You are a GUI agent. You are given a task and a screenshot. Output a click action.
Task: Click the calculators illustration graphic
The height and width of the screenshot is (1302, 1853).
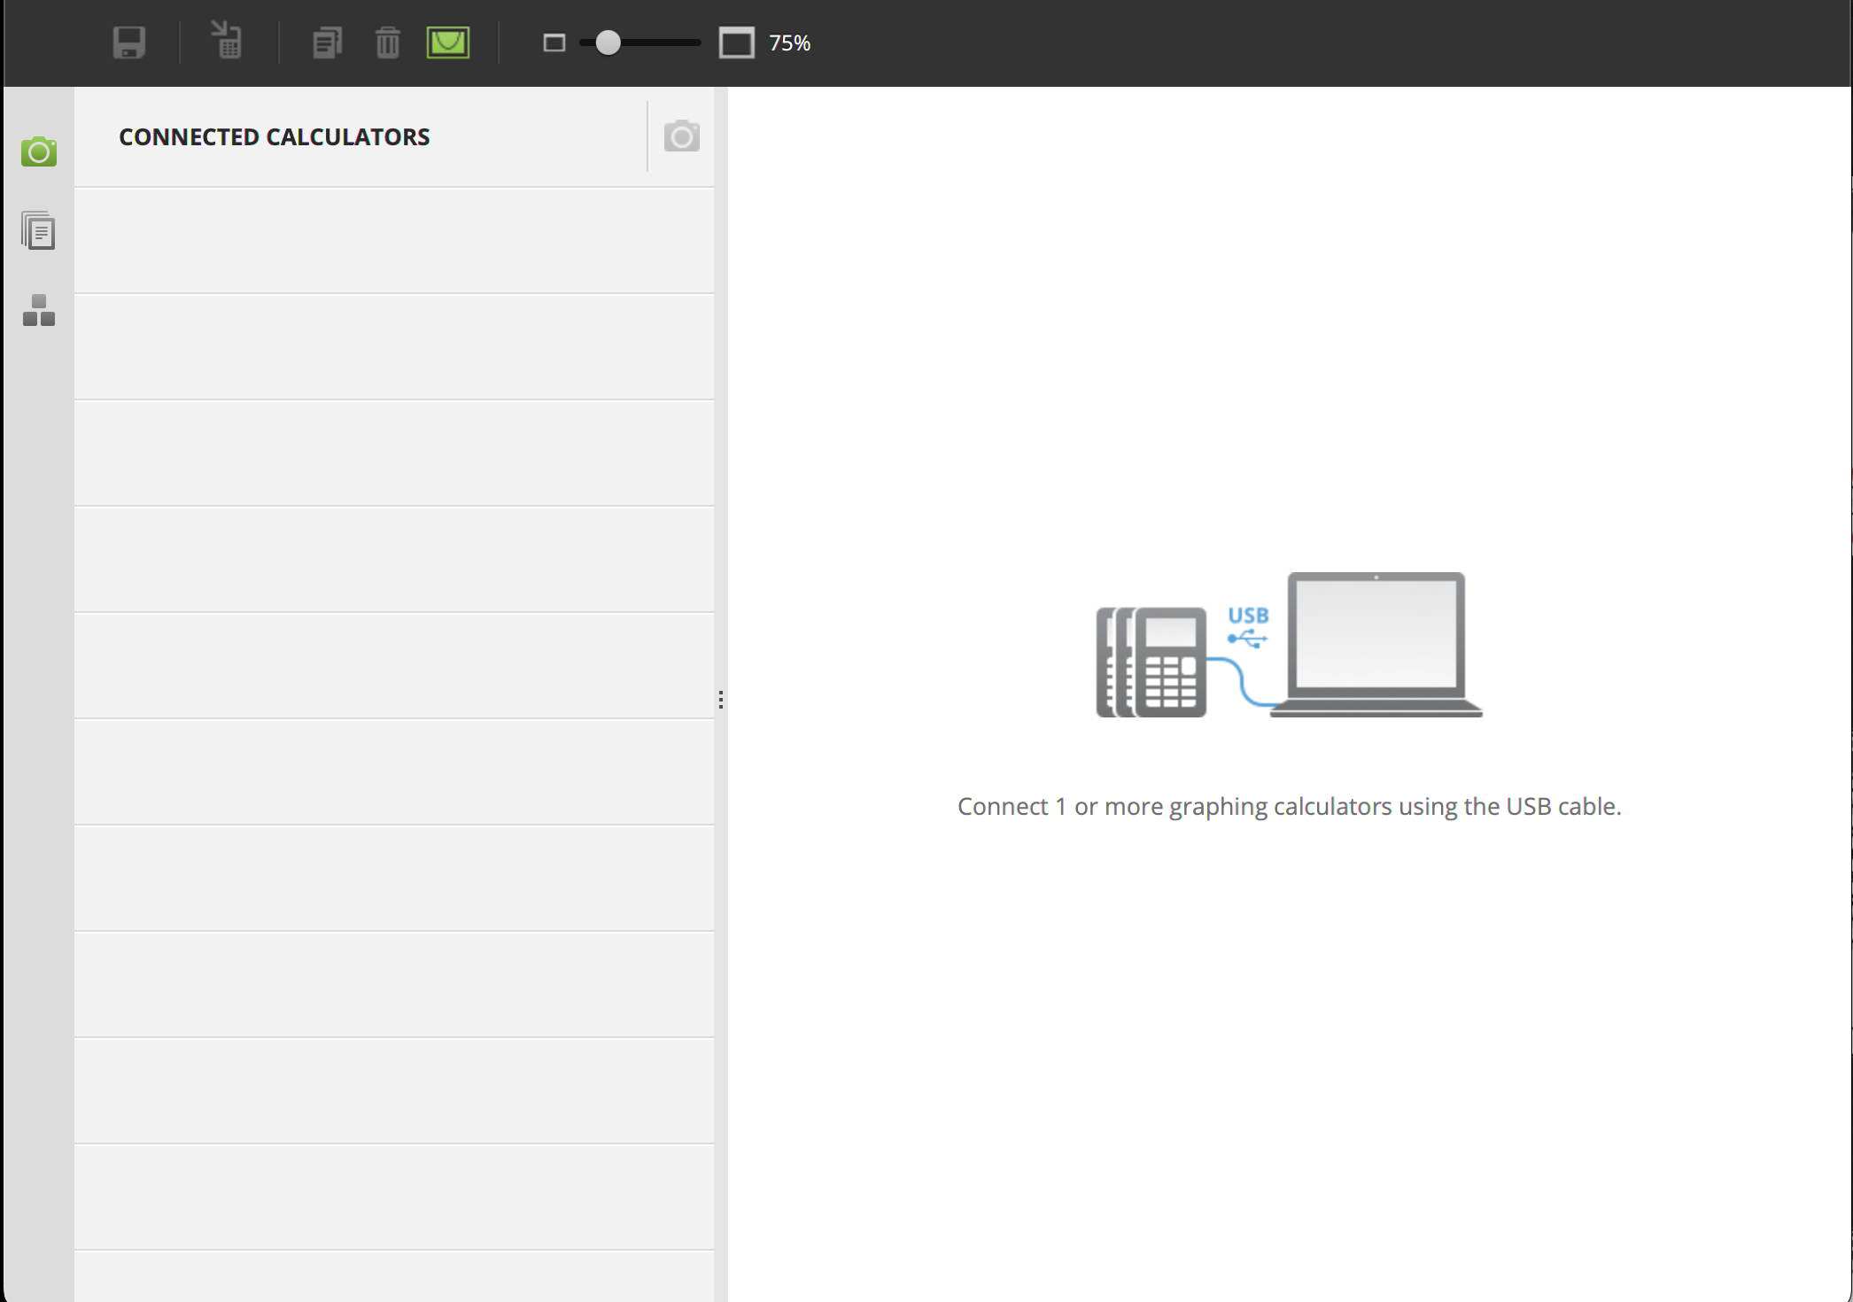[1151, 662]
